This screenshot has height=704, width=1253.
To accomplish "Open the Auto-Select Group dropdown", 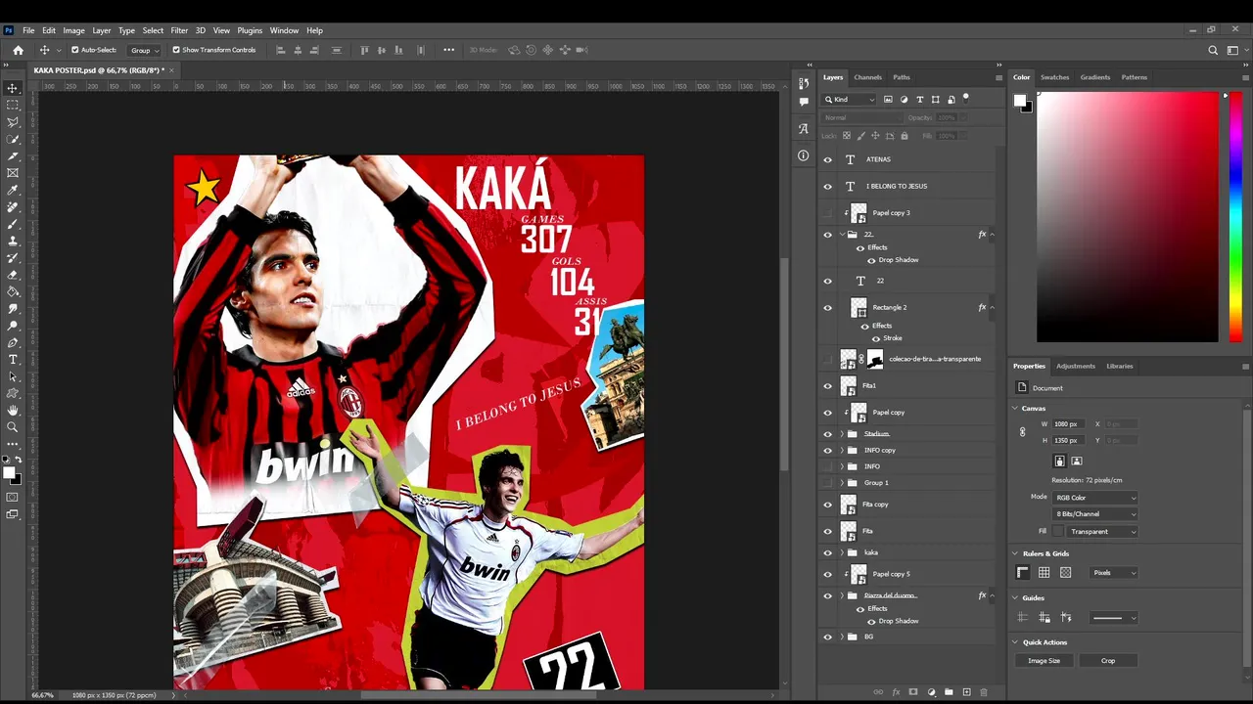I will [x=144, y=50].
